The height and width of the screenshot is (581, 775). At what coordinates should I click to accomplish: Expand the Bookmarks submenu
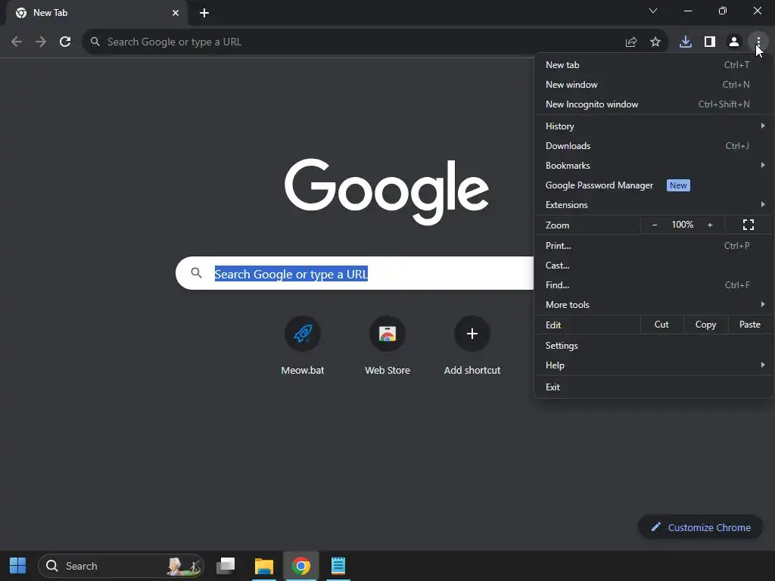tap(654, 166)
